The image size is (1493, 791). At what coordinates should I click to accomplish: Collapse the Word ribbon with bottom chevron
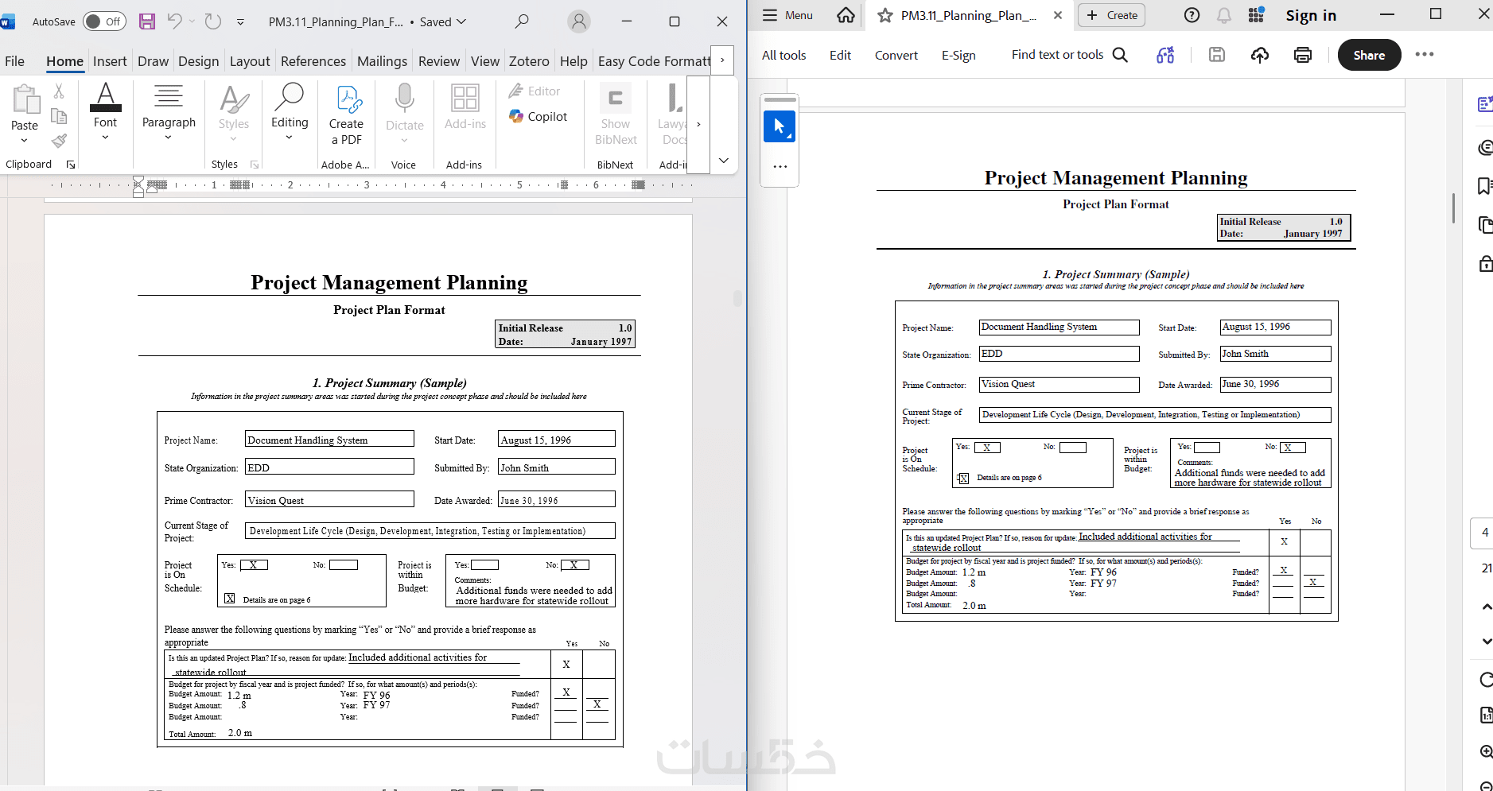tap(723, 161)
